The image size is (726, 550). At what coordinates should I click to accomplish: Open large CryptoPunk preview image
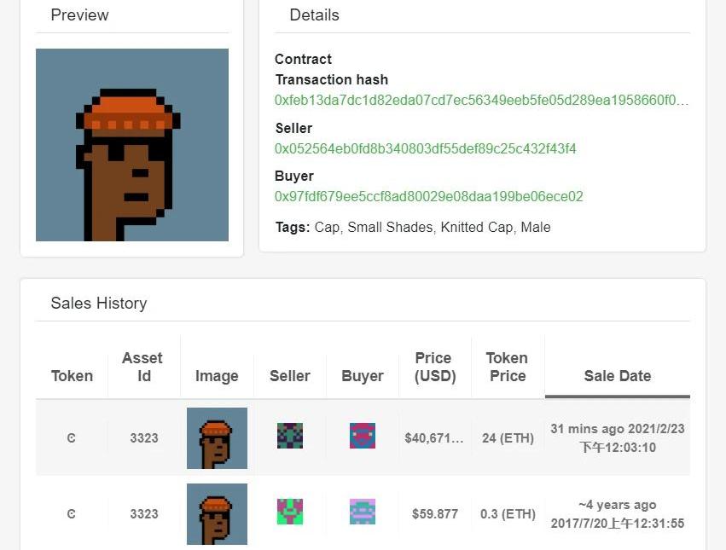coord(132,145)
